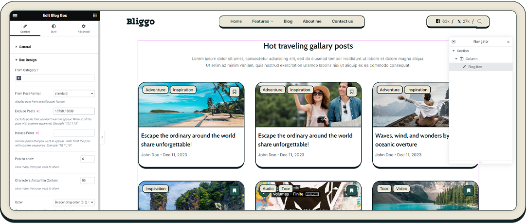Click Toor tag on audio post
Screen dimensions: 526x223
(x=286, y=189)
